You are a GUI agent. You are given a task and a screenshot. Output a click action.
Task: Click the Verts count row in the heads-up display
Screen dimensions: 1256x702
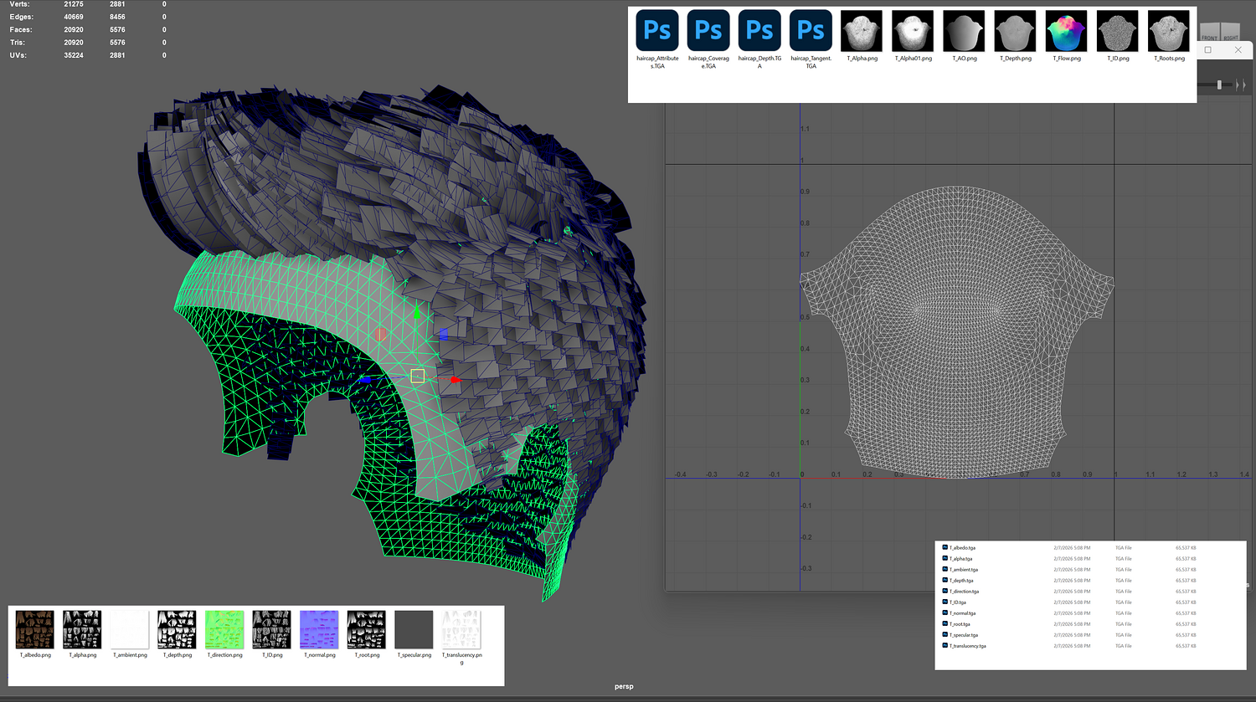(88, 4)
